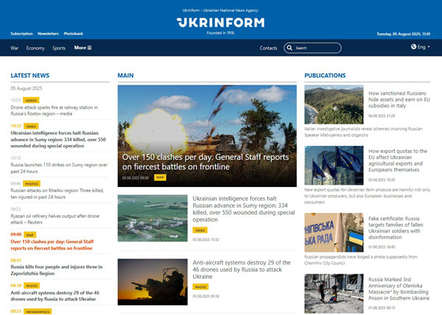
Task: Open the More hamburger menu
Action: point(83,48)
